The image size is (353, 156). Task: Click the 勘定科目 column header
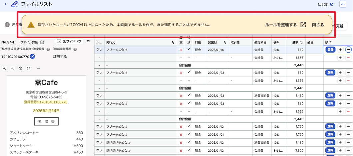click(262, 42)
